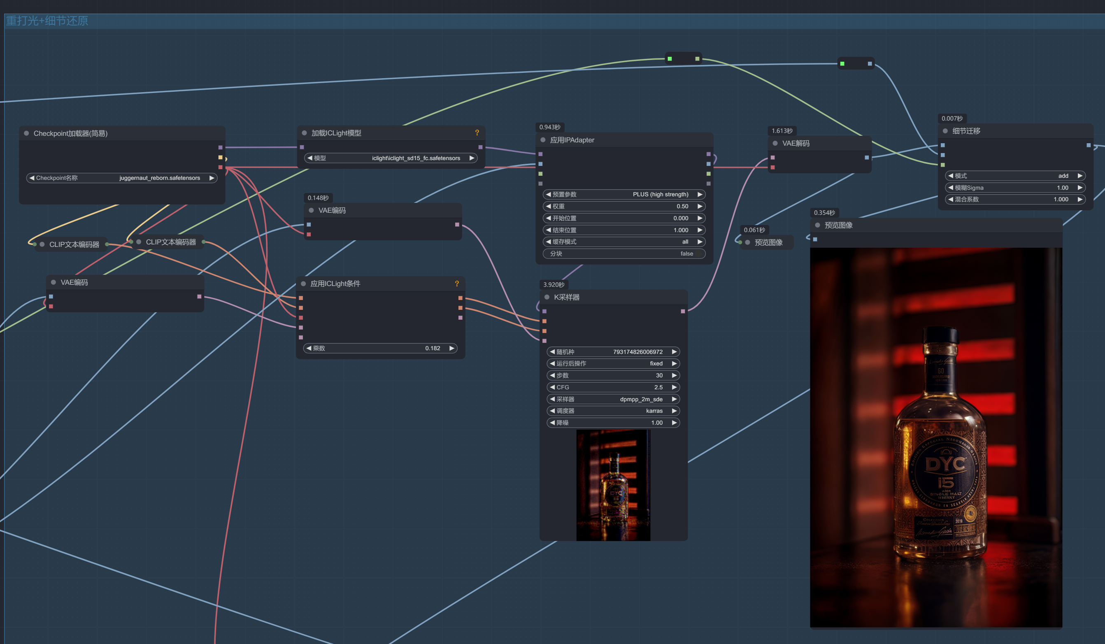This screenshot has height=644, width=1105.
Task: Collapse the 细节迁移 node via title dot
Action: [x=945, y=131]
